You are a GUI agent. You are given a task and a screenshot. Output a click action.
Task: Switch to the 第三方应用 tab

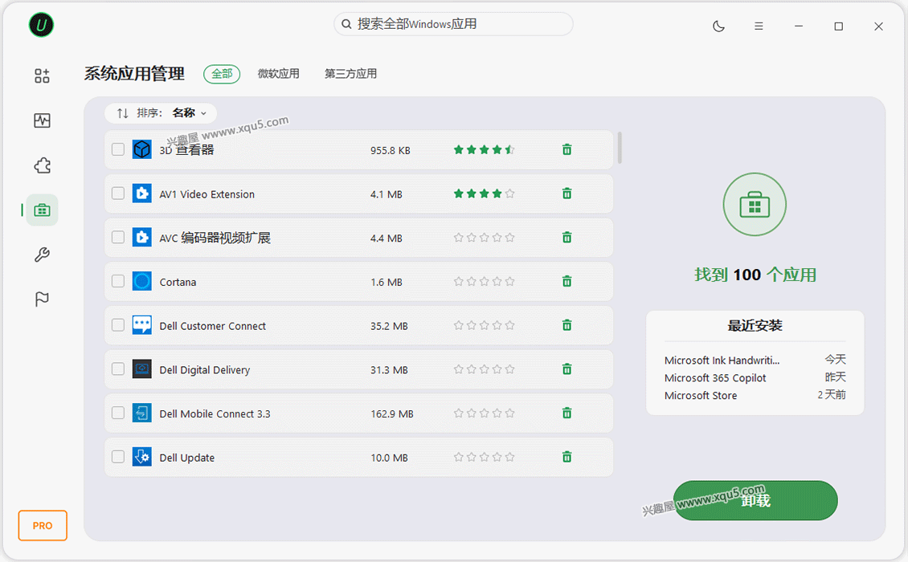(351, 74)
